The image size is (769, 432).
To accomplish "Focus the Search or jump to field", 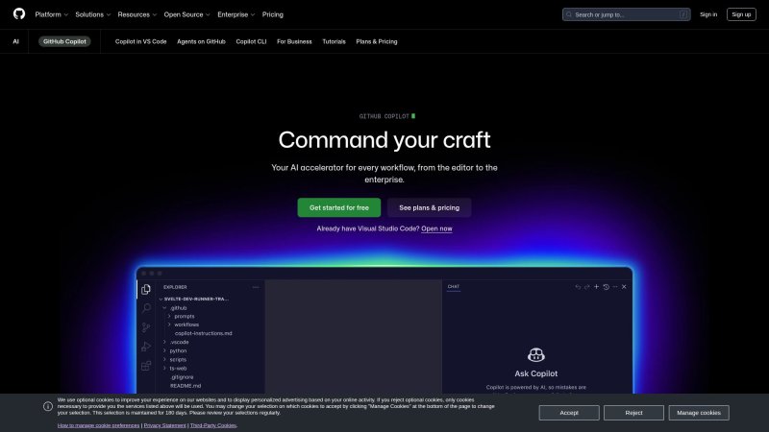I will click(x=627, y=14).
